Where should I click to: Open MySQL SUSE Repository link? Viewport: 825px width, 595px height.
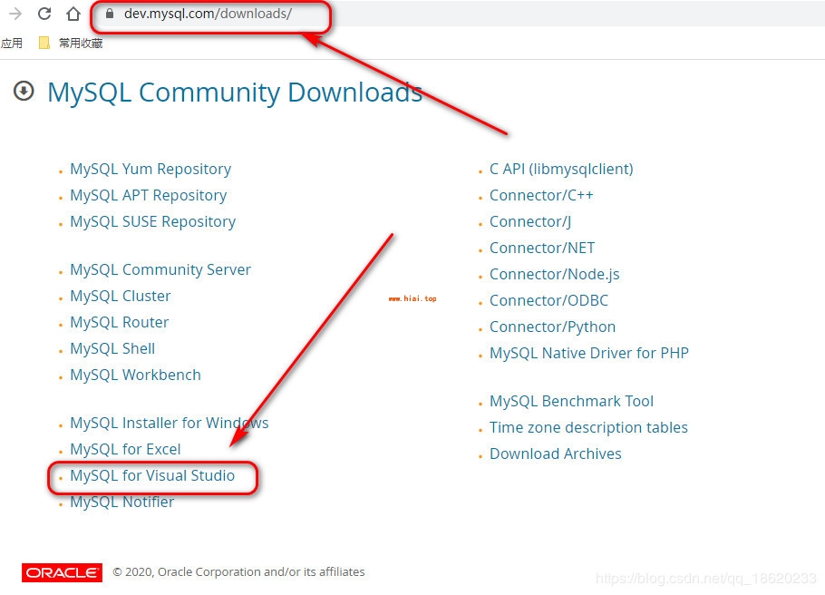click(152, 221)
